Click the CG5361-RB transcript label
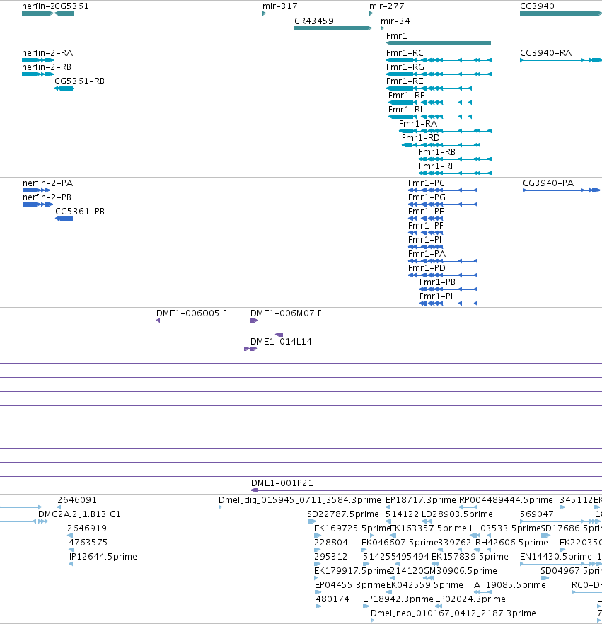Image resolution: width=602 pixels, height=624 pixels. [x=79, y=81]
